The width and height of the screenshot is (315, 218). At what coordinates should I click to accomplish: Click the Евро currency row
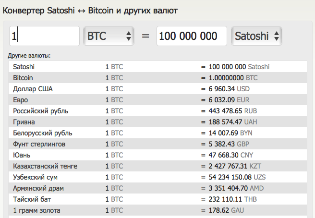[x=157, y=100]
